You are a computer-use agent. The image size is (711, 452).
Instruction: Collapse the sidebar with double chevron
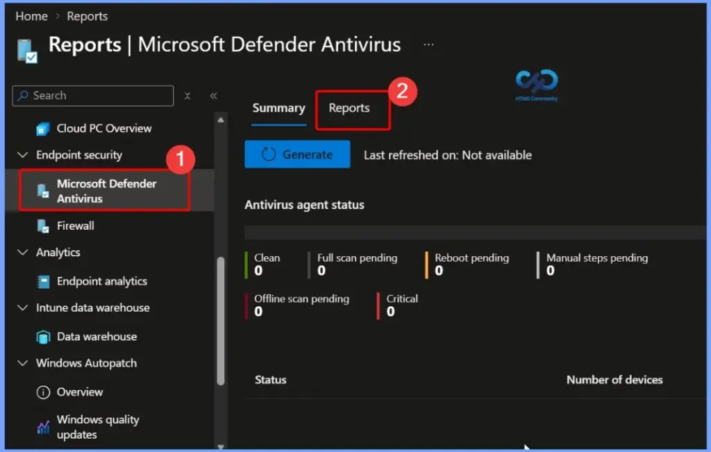click(214, 96)
